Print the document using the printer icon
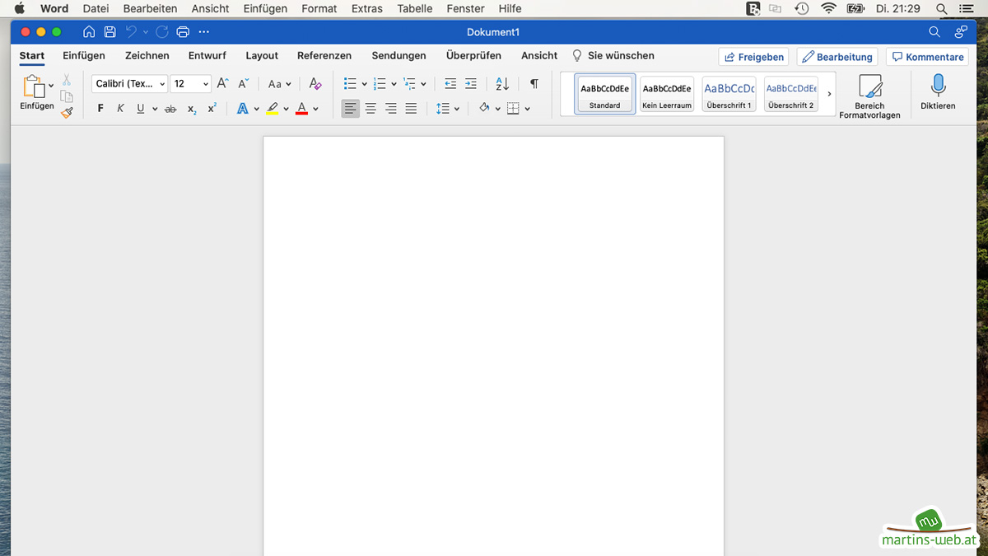Screen dimensions: 988x556 (x=183, y=32)
